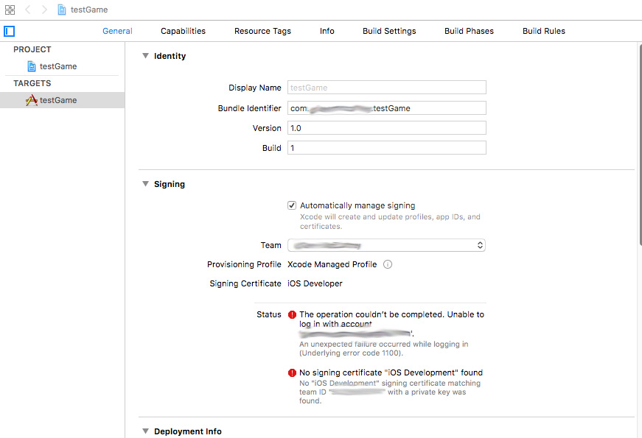
Task: Collapse the Identity section
Action: (145, 56)
